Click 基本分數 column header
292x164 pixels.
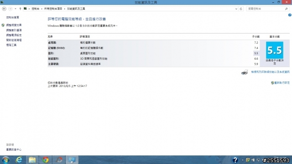pos(275,36)
